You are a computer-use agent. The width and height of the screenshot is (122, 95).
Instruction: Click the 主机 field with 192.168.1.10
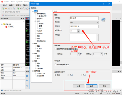click(84, 26)
